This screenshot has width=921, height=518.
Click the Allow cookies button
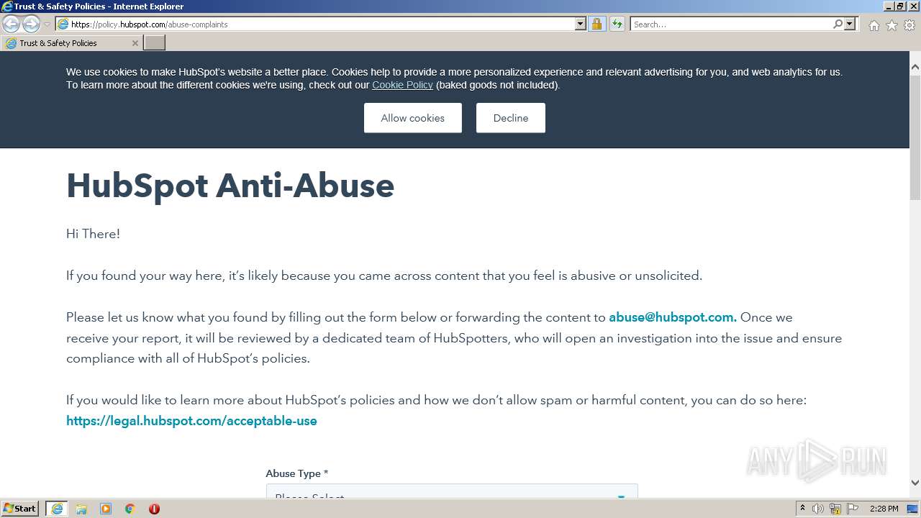pos(412,118)
